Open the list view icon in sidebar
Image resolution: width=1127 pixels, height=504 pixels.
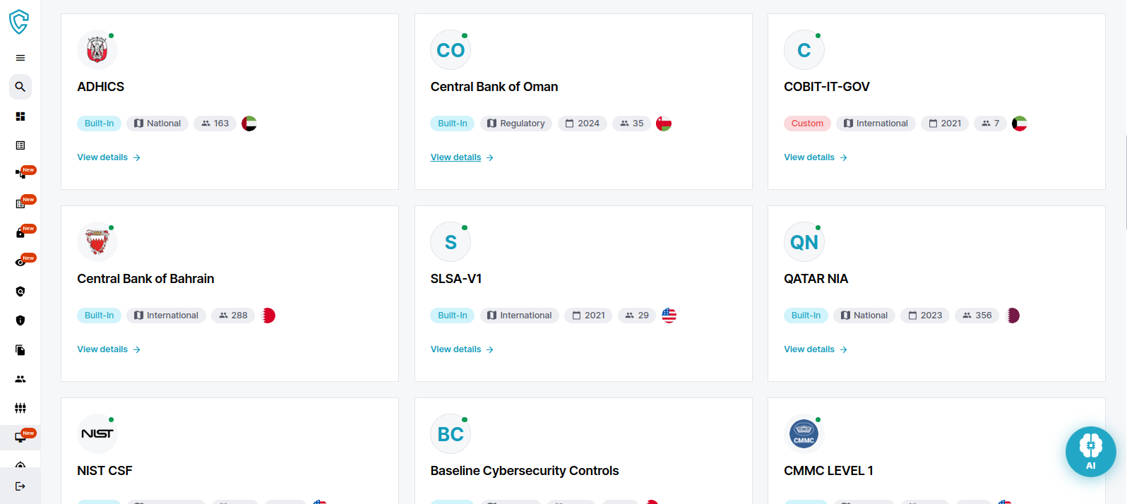(20, 145)
